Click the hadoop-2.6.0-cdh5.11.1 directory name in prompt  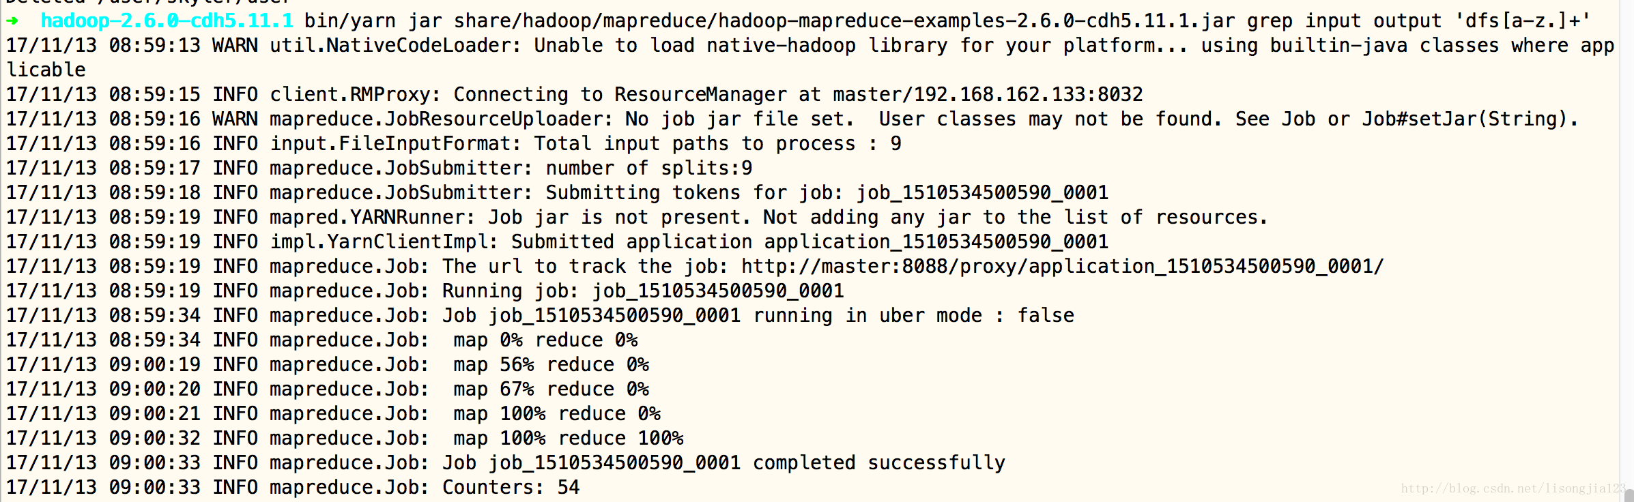click(167, 21)
